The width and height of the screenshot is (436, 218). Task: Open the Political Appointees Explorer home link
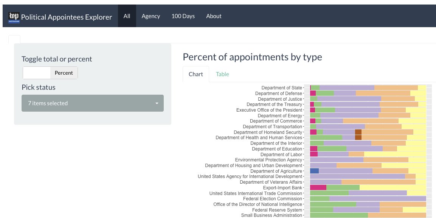click(67, 17)
